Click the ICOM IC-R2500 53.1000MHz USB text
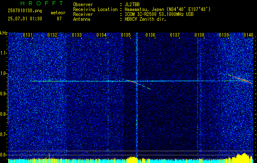Image resolution: width=257 pixels, height=163 pixels. [159, 14]
